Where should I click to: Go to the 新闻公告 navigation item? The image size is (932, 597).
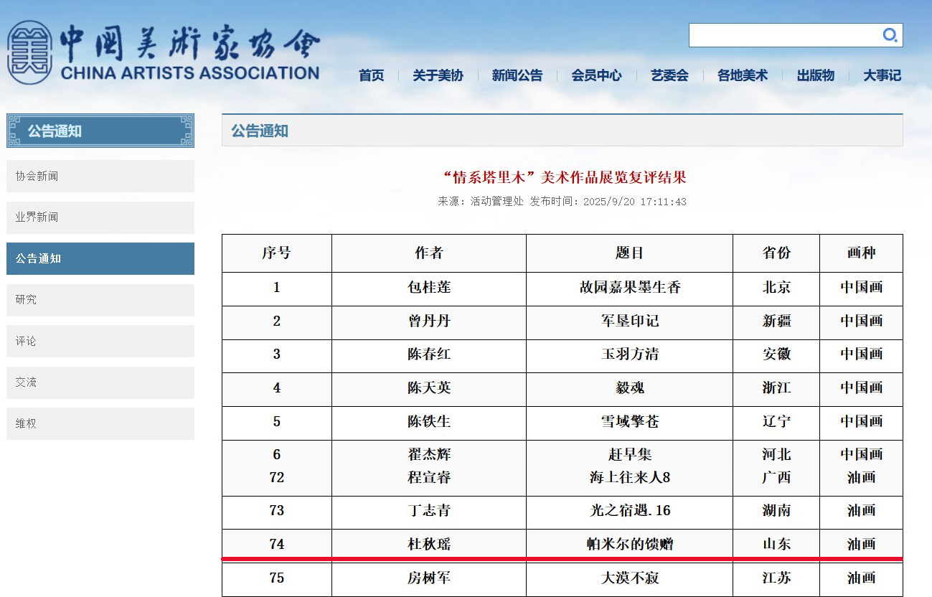coord(517,75)
